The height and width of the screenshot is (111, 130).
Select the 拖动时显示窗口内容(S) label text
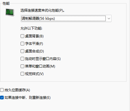click(43, 59)
